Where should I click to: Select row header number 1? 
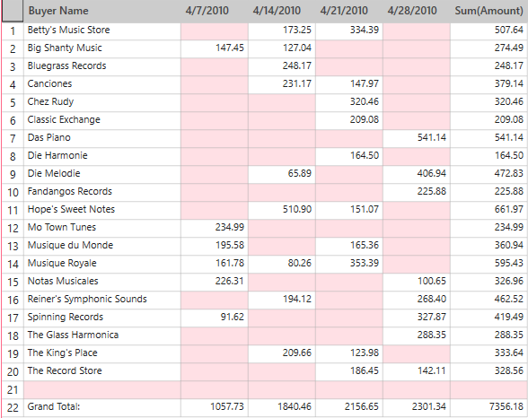pos(13,31)
